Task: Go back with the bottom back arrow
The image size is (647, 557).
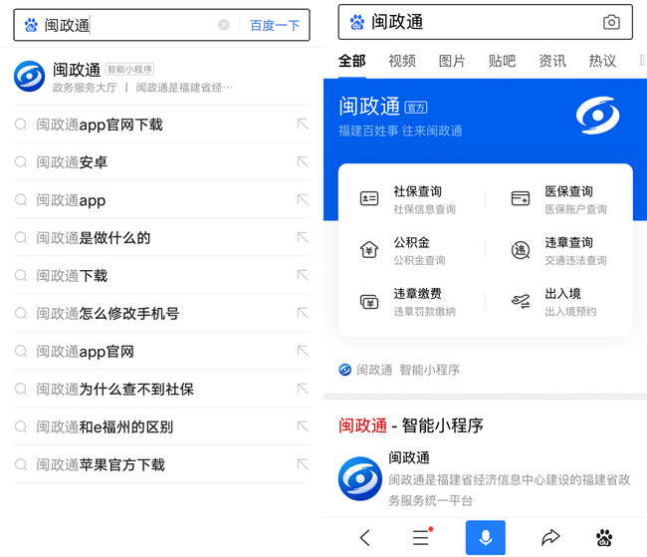Action: [365, 538]
